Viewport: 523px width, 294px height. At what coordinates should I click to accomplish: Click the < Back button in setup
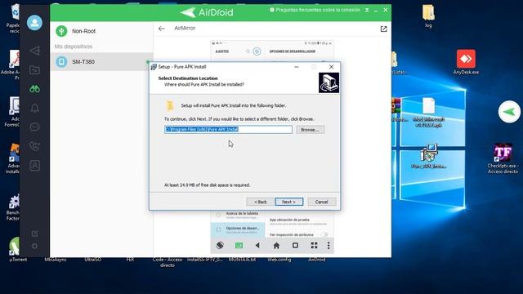(261, 202)
